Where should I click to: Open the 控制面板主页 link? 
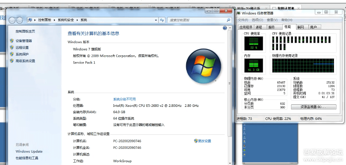25,31
